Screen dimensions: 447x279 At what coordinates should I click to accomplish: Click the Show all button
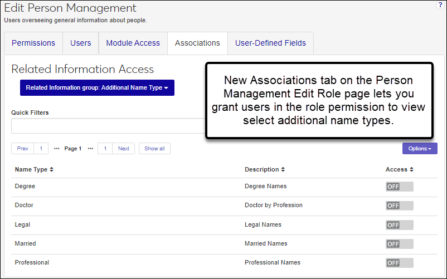point(154,149)
